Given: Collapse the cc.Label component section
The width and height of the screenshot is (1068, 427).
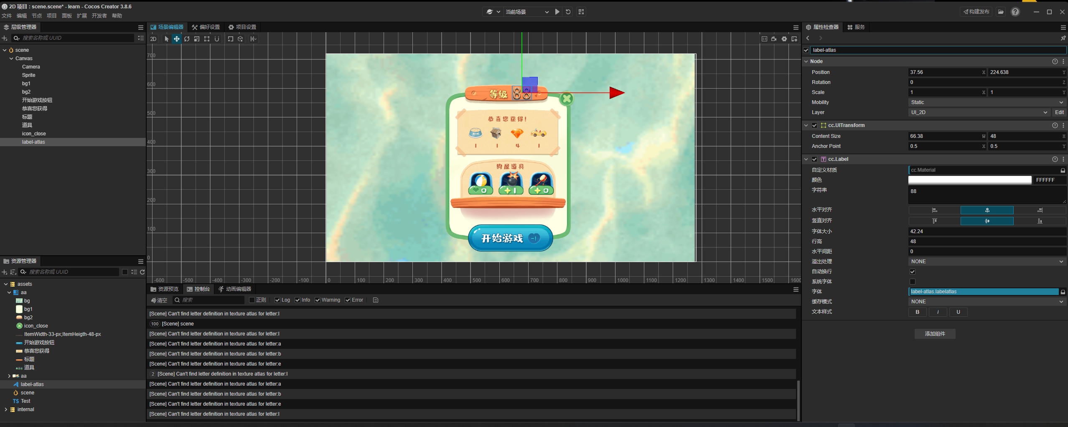Looking at the screenshot, I should (806, 159).
